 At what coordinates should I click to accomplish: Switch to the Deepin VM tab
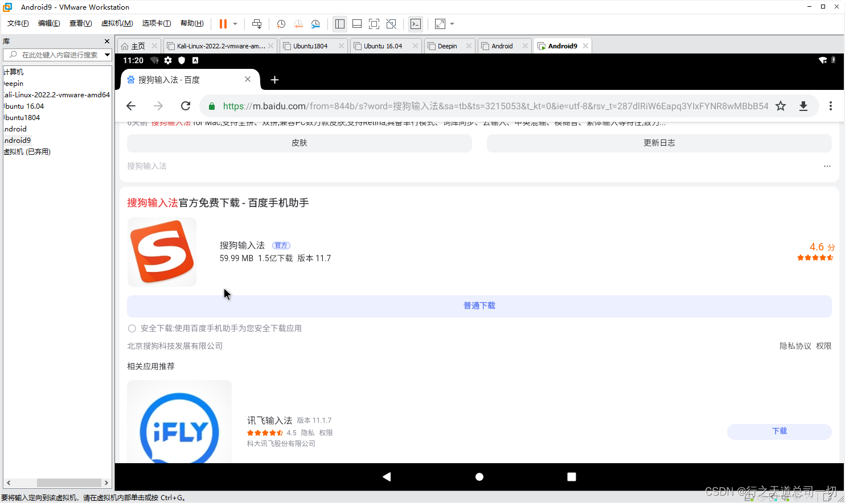tap(447, 46)
